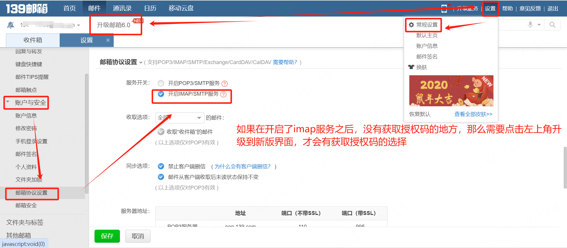Expand dropdown arrow beside microphone icon
567x248 pixels.
pyautogui.click(x=539, y=25)
